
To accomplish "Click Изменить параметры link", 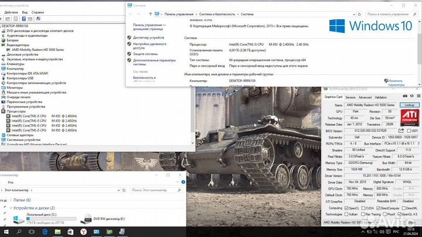I will (396, 83).
